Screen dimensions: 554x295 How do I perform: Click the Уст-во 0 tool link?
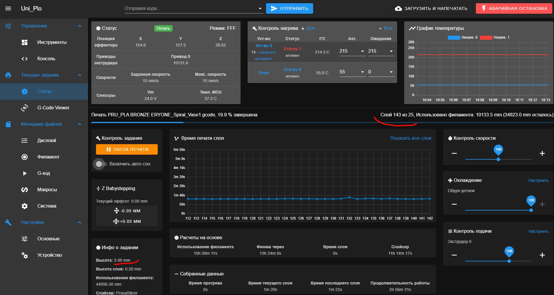pos(263,46)
